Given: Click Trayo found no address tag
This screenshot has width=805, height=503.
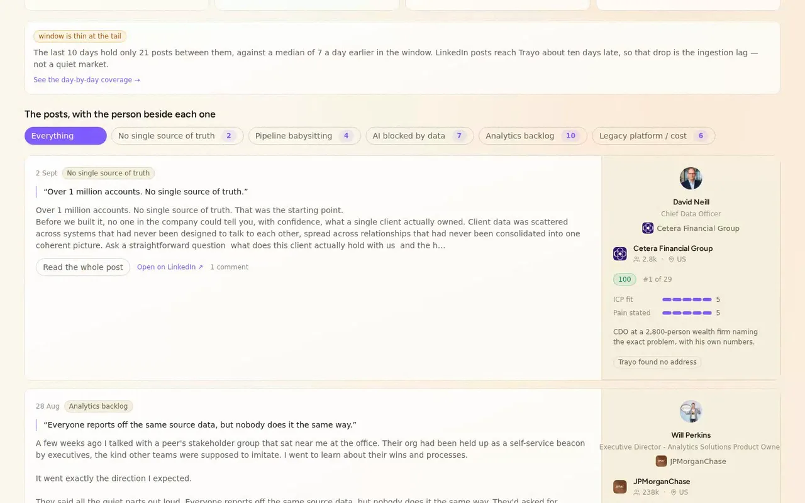Looking at the screenshot, I should pyautogui.click(x=657, y=362).
